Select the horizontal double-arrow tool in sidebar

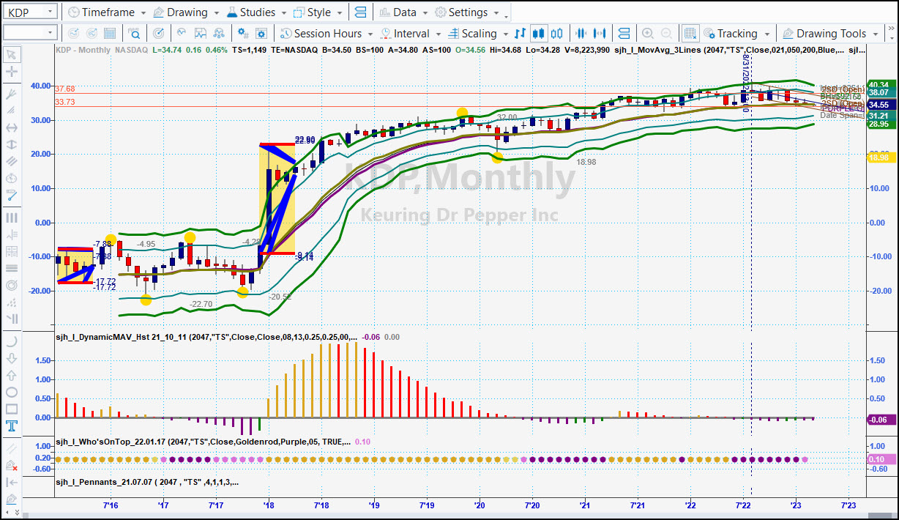click(x=11, y=128)
